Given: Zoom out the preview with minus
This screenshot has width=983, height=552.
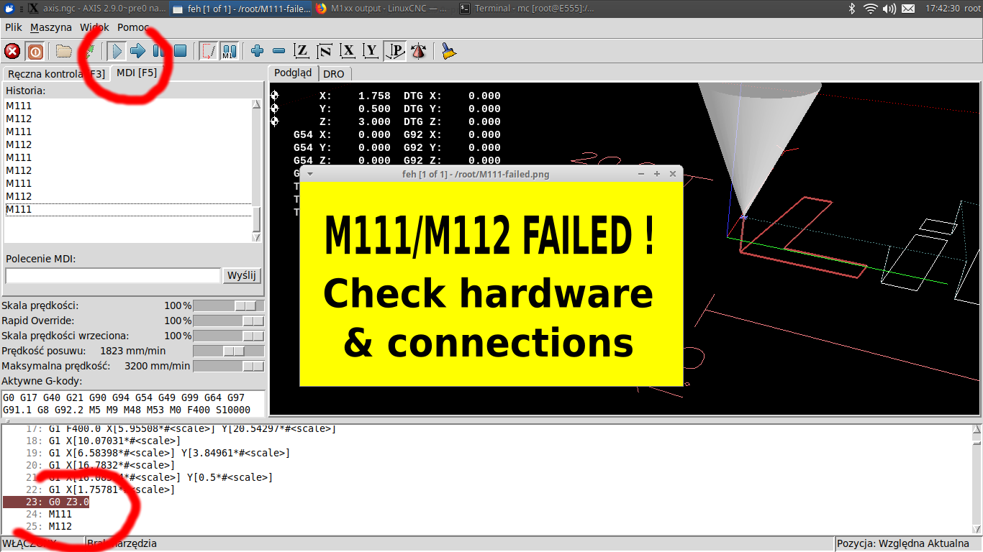Looking at the screenshot, I should point(278,51).
